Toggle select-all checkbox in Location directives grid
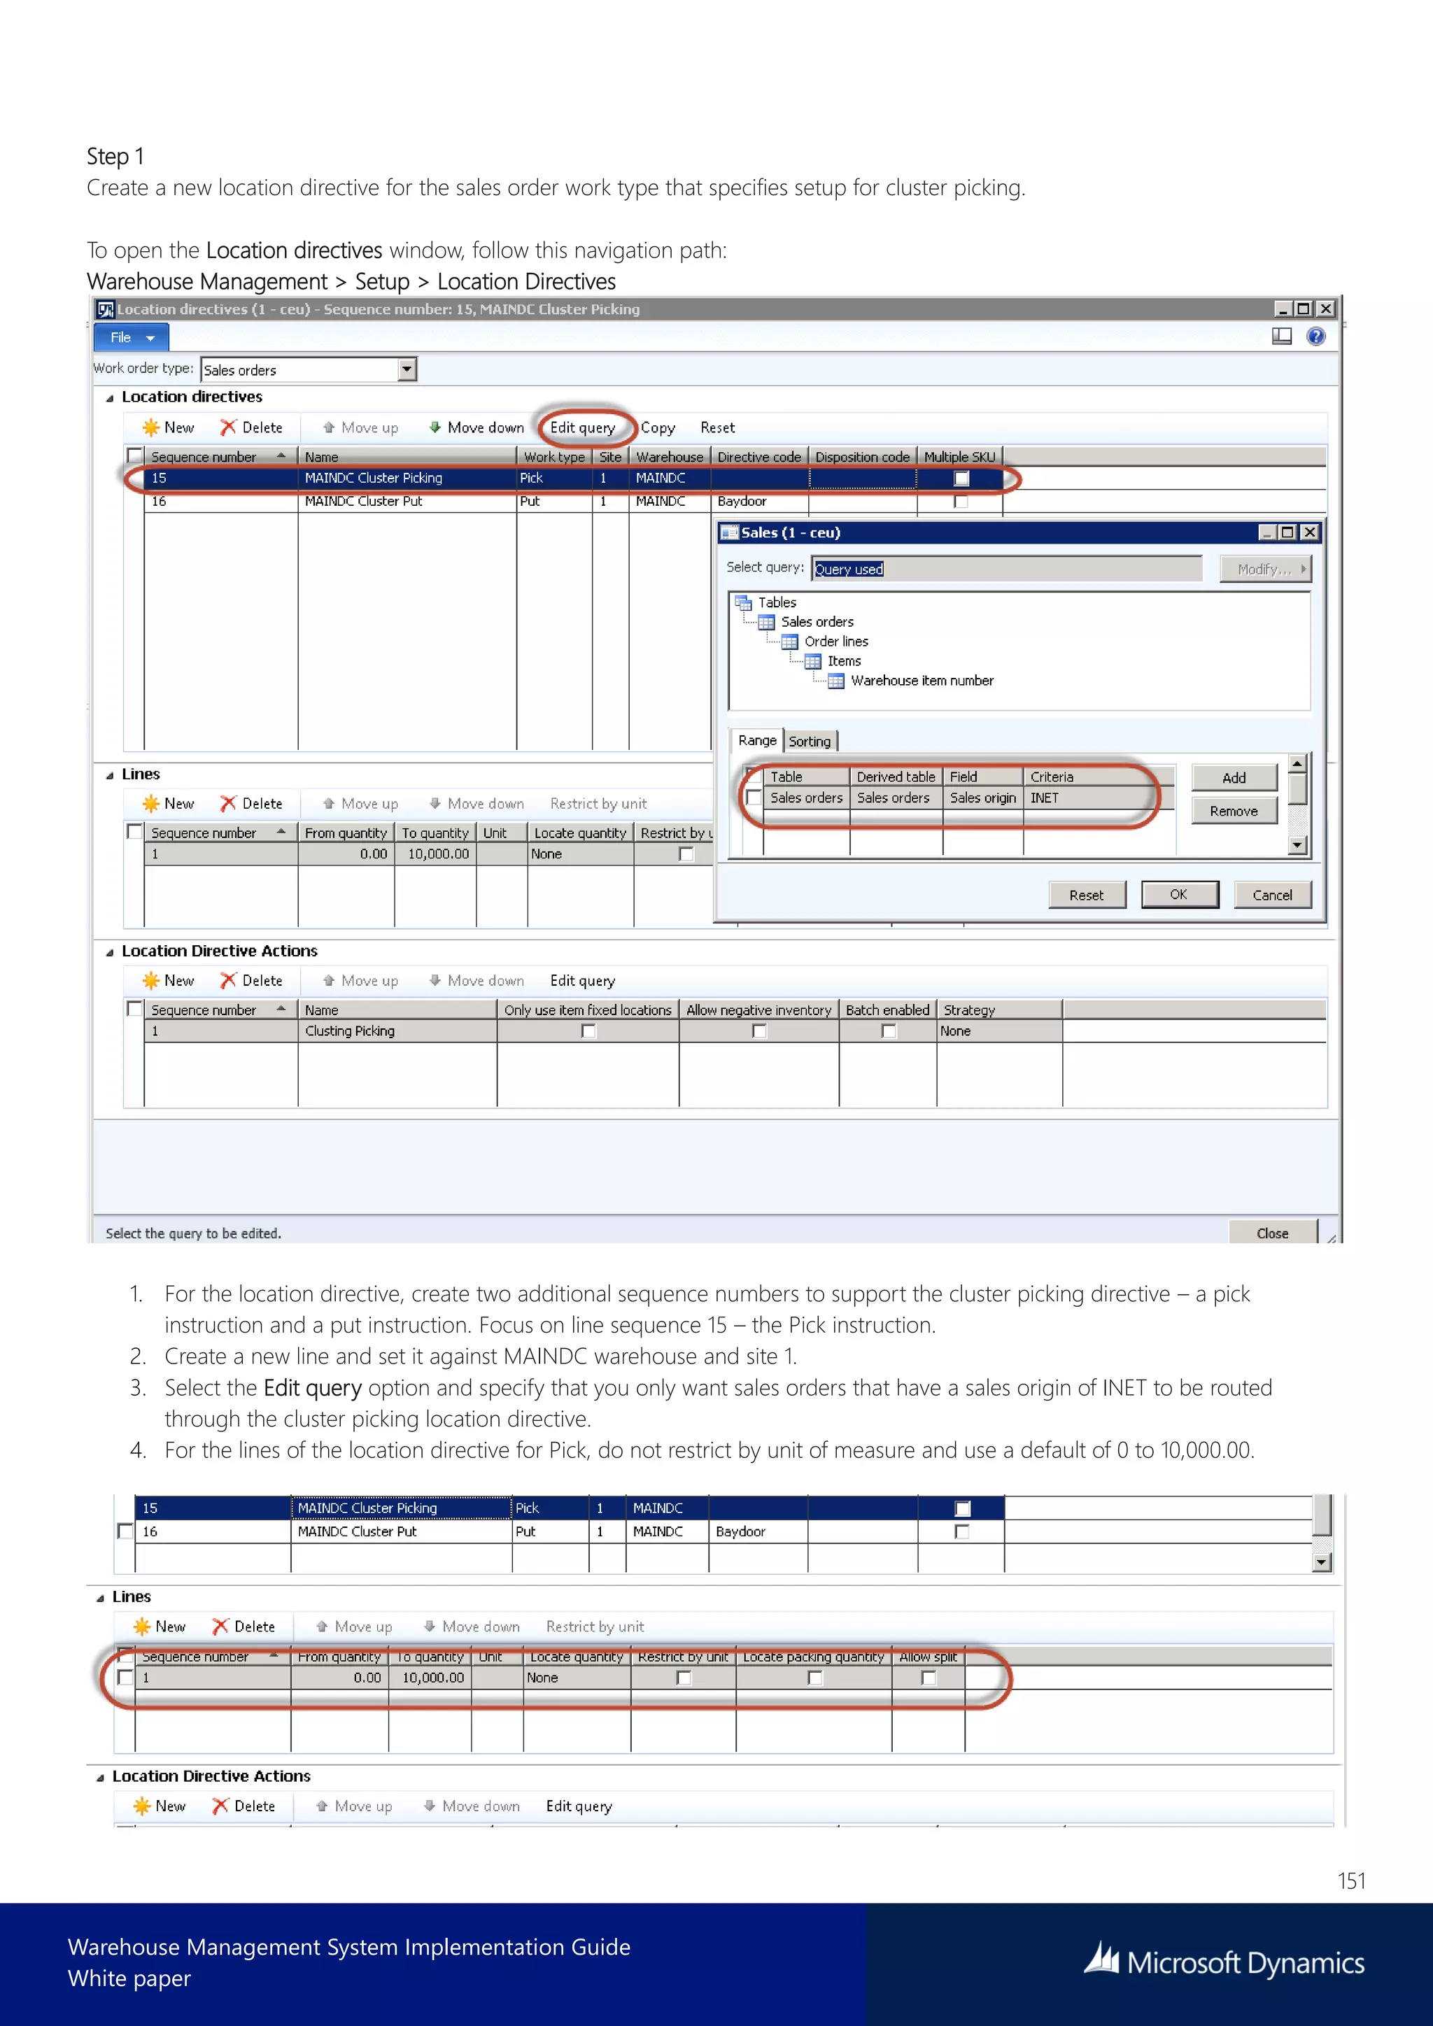The image size is (1433, 2026). [x=135, y=455]
